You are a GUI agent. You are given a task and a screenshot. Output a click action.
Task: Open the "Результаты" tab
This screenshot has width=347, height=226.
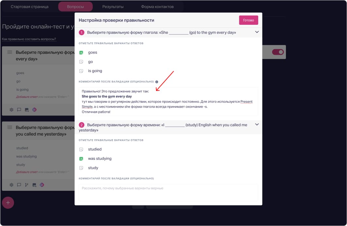pyautogui.click(x=113, y=7)
